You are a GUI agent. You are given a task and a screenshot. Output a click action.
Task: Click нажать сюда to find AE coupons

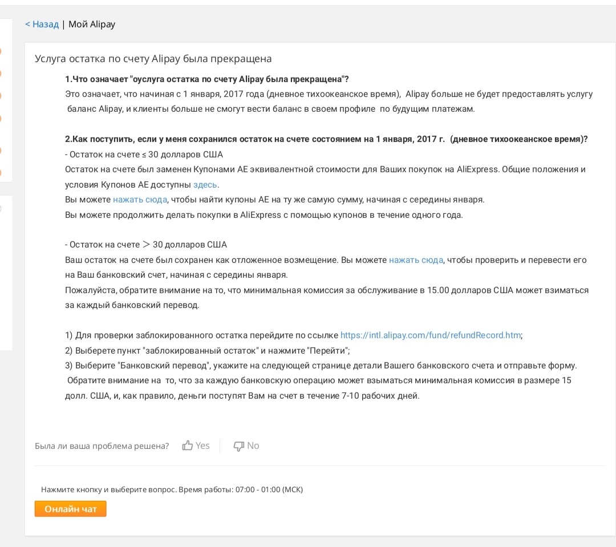[x=140, y=200]
